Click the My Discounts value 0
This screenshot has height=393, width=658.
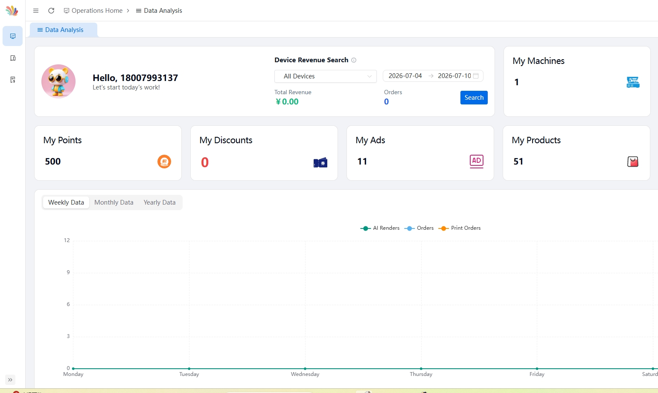tap(205, 162)
